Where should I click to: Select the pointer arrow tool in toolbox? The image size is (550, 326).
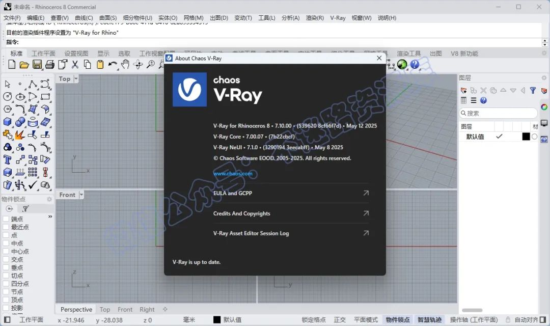pyautogui.click(x=7, y=84)
